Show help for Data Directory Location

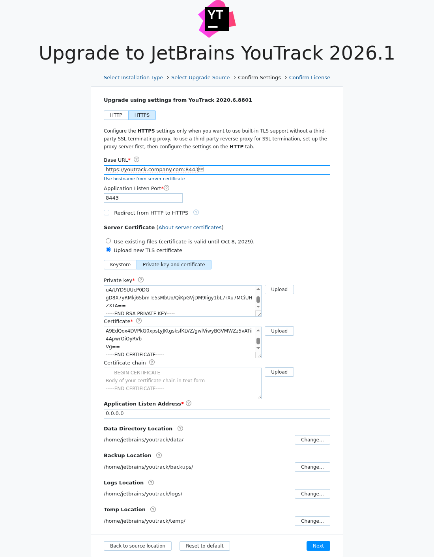[180, 428]
